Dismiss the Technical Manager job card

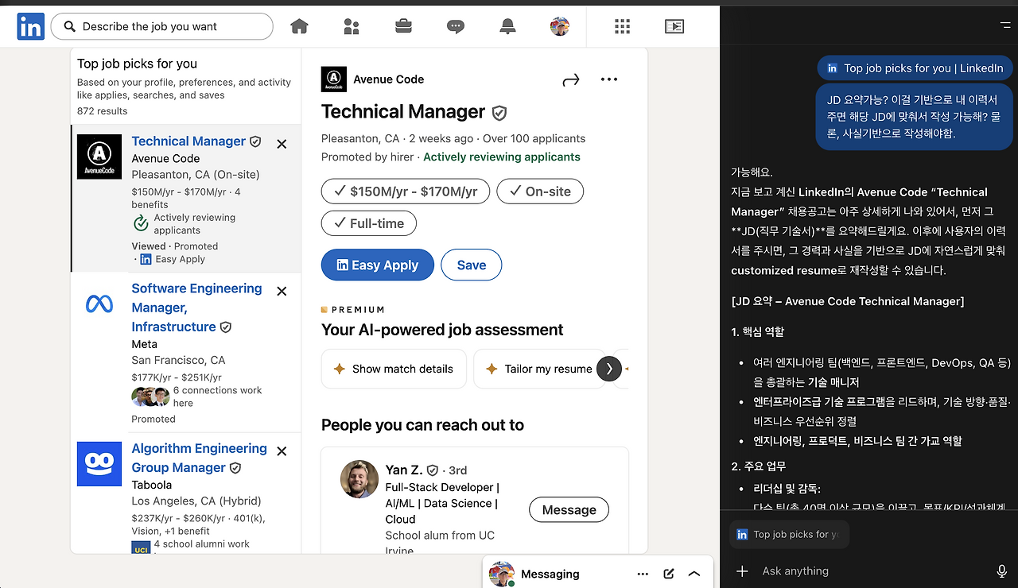[282, 144]
